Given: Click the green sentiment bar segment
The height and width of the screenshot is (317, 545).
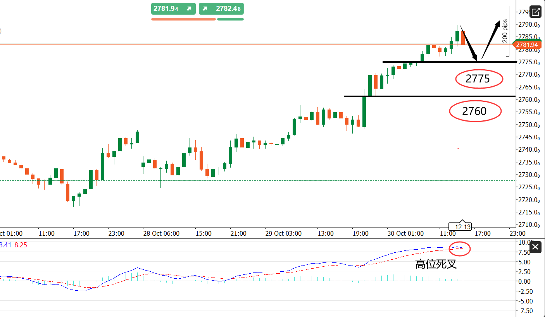Looking at the screenshot, I should (230, 19).
